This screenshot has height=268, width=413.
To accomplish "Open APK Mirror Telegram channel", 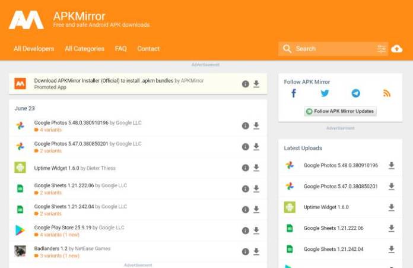I will pyautogui.click(x=356, y=93).
